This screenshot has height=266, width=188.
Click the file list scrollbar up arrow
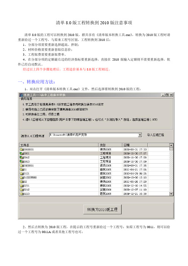click(x=171, y=145)
